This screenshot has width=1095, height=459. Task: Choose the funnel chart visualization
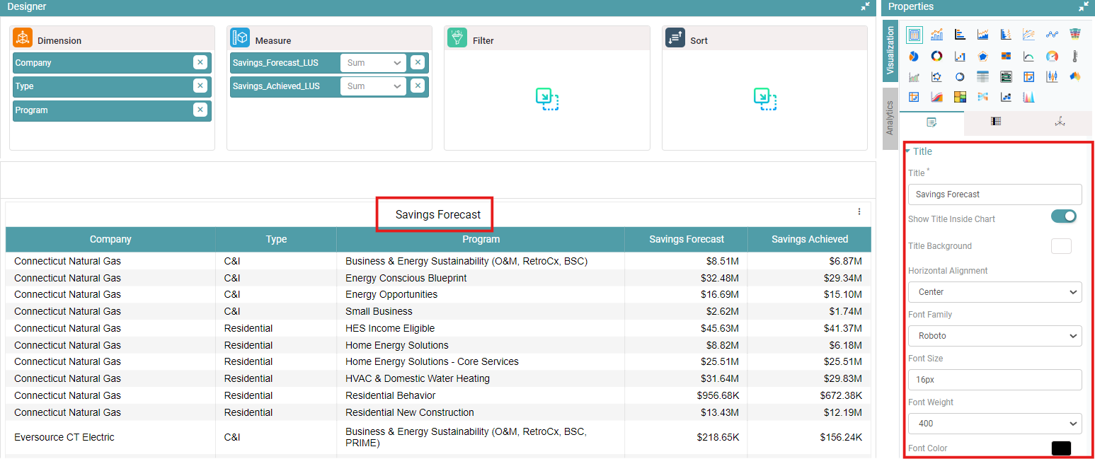pyautogui.click(x=1075, y=34)
